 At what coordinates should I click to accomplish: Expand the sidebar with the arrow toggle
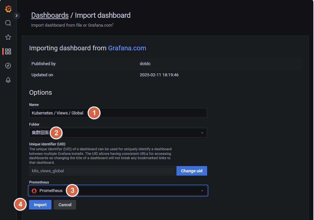point(16,15)
